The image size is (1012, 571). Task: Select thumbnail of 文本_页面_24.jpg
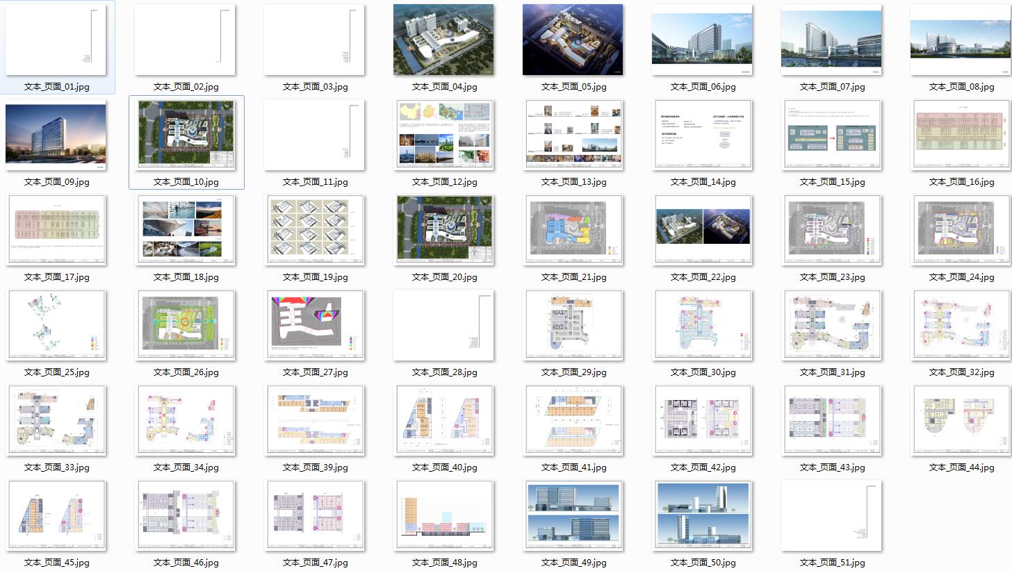click(x=961, y=231)
